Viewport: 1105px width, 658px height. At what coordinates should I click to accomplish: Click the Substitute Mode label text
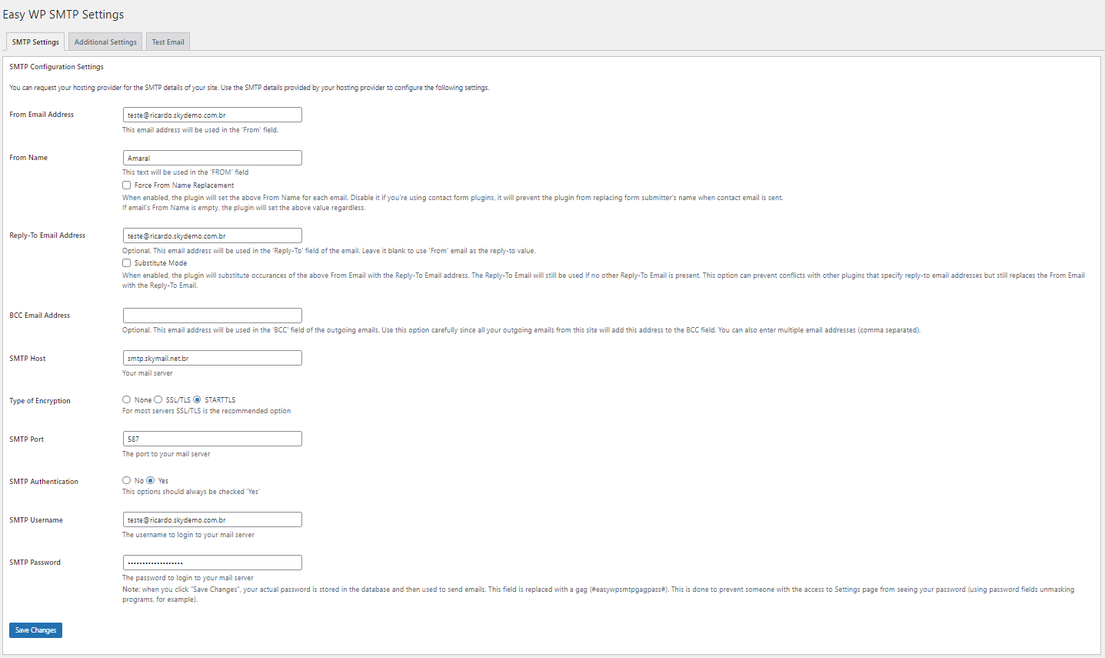coord(161,263)
